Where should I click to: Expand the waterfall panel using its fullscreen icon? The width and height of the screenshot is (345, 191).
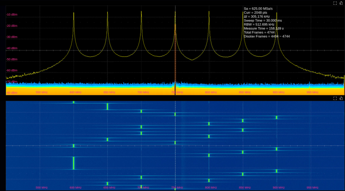pyautogui.click(x=335, y=98)
